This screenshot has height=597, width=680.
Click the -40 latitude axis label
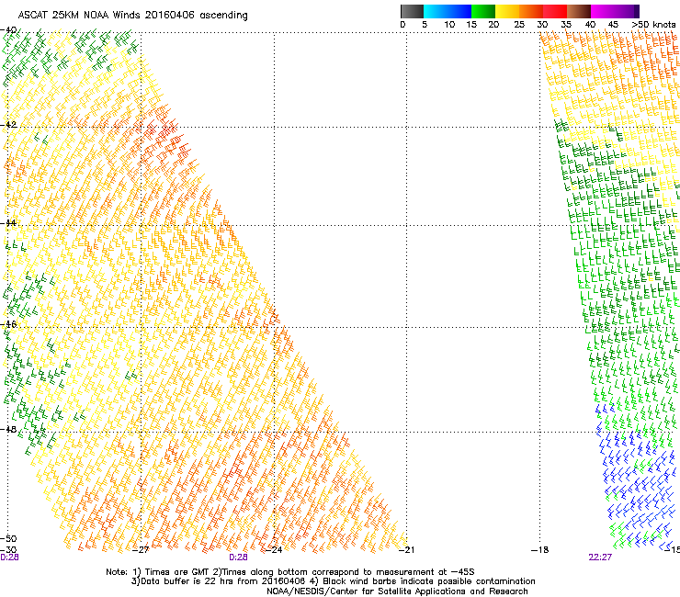coord(8,30)
